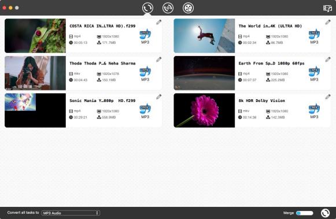This screenshot has height=219, width=336.
Task: Click the 00:29:21 duration of Sonic Mania
Action: pyautogui.click(x=80, y=118)
